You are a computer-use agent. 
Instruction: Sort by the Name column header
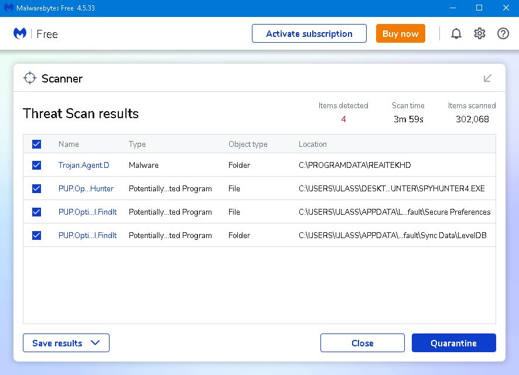(x=69, y=144)
